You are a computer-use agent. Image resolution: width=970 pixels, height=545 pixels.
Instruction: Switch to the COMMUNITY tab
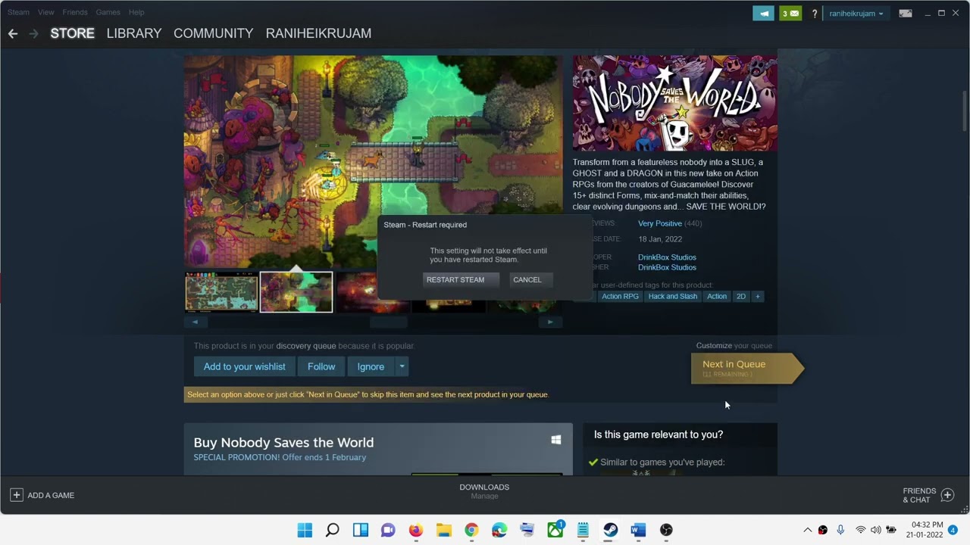[x=213, y=33]
